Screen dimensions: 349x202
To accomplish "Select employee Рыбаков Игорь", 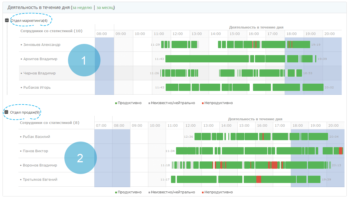I will 37,88.
